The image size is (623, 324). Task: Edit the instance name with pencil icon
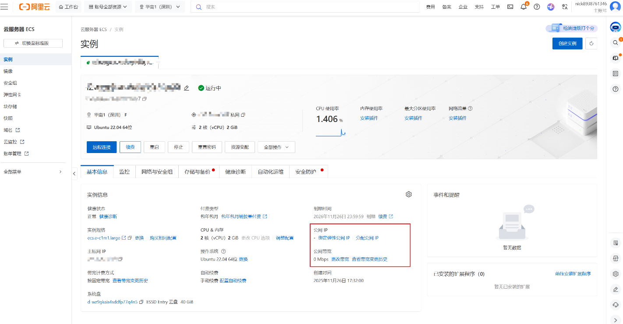click(186, 88)
